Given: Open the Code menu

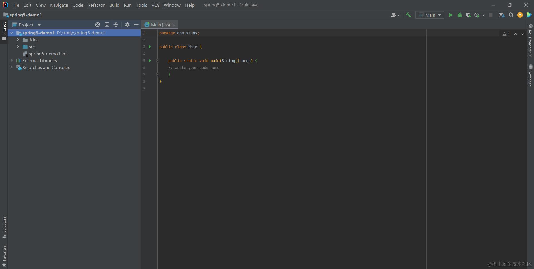Looking at the screenshot, I should 78,5.
